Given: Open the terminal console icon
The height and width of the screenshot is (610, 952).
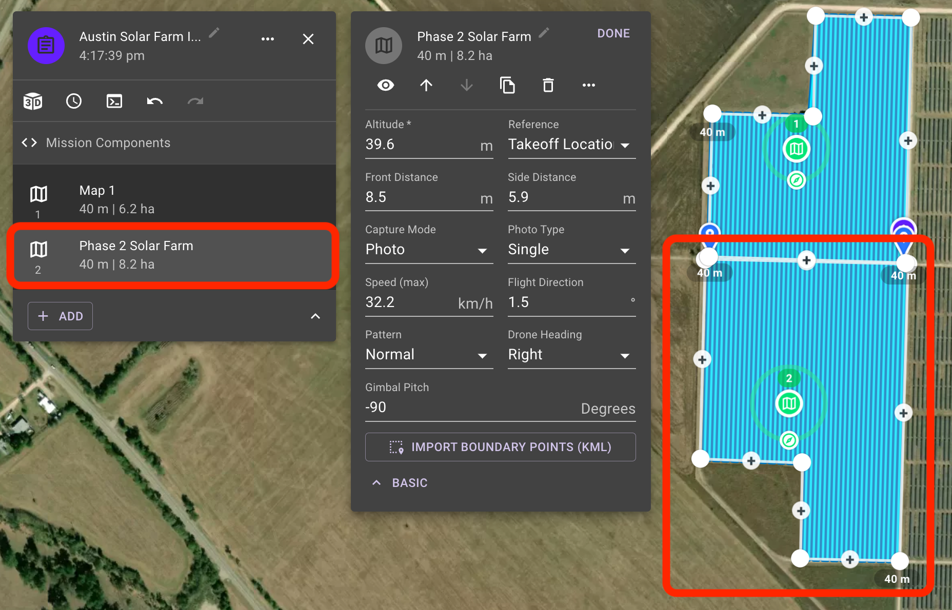Looking at the screenshot, I should click(x=114, y=101).
